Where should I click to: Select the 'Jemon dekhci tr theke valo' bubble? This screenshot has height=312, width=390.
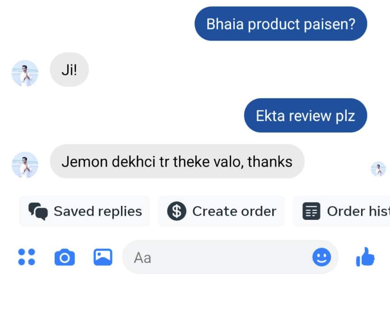pos(177,161)
